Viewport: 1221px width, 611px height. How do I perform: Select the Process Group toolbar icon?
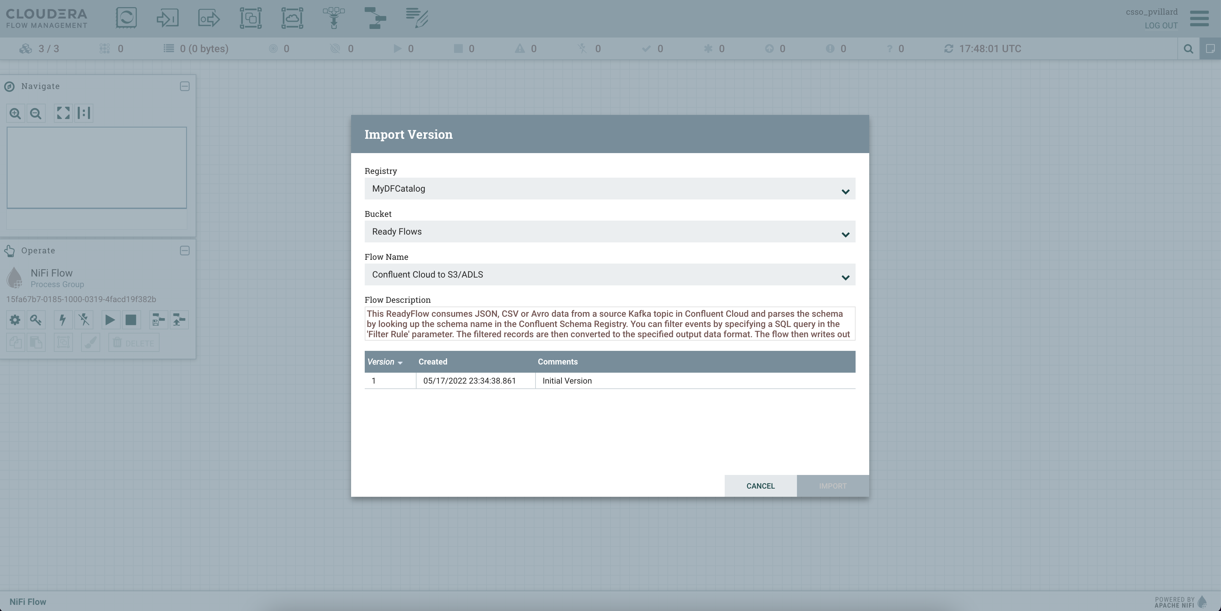(x=251, y=18)
